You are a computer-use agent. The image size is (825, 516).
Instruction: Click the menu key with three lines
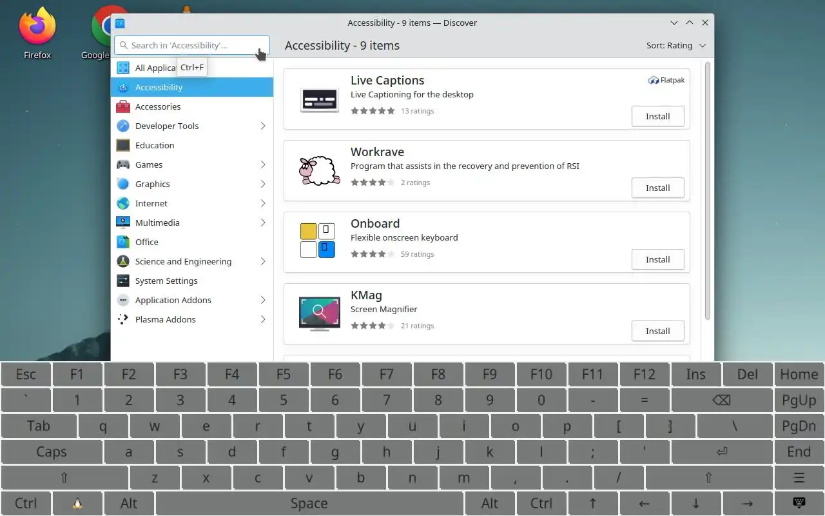coord(799,478)
